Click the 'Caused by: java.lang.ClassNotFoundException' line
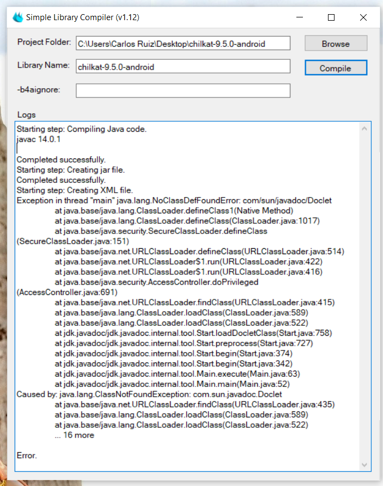The width and height of the screenshot is (383, 486). coord(149,394)
